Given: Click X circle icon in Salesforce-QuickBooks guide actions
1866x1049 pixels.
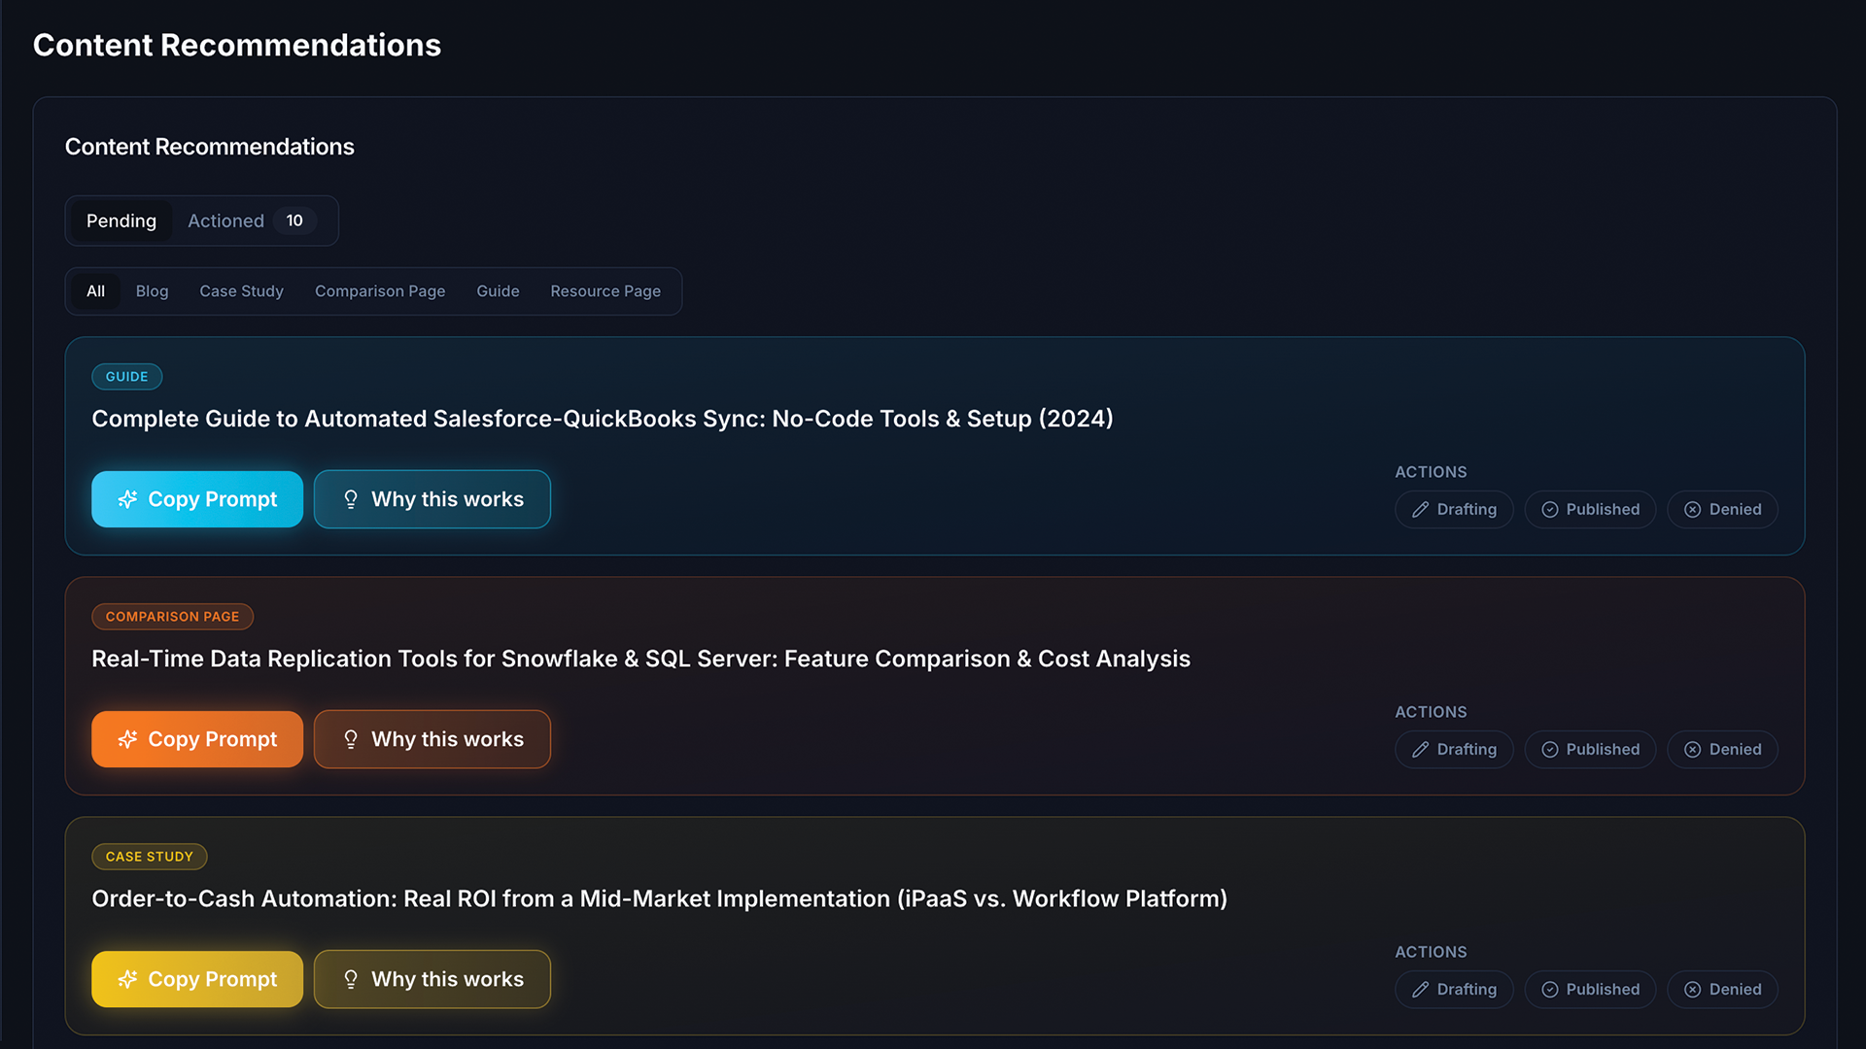Looking at the screenshot, I should tap(1692, 509).
